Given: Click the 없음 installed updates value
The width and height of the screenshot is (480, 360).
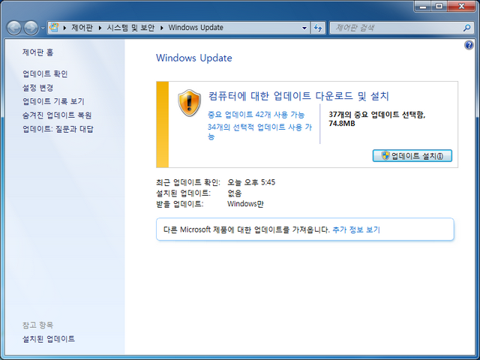Looking at the screenshot, I should tap(235, 193).
